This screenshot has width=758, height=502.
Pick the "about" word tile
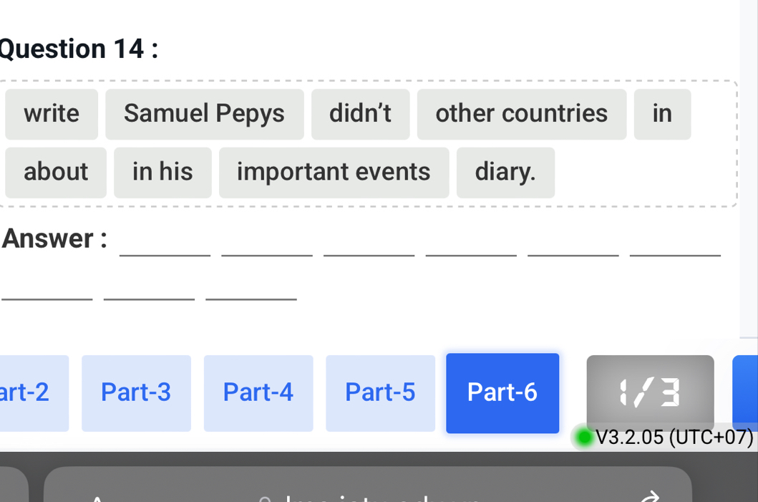[x=56, y=173]
